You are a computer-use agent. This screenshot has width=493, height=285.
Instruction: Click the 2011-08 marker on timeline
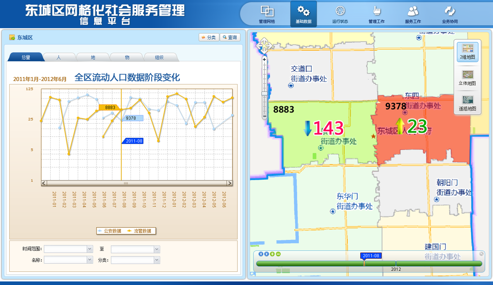click(371, 256)
